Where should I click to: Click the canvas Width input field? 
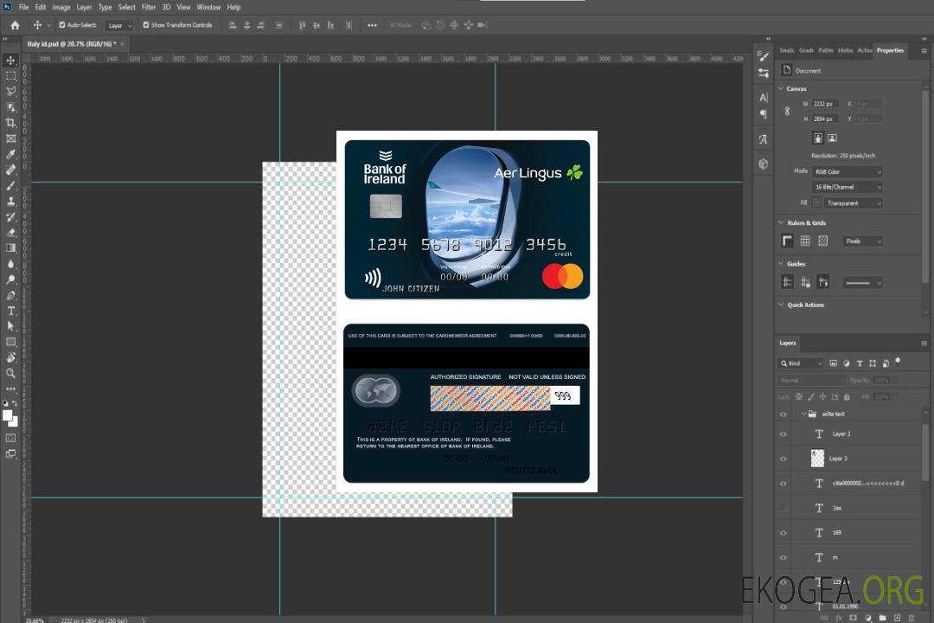coord(825,104)
